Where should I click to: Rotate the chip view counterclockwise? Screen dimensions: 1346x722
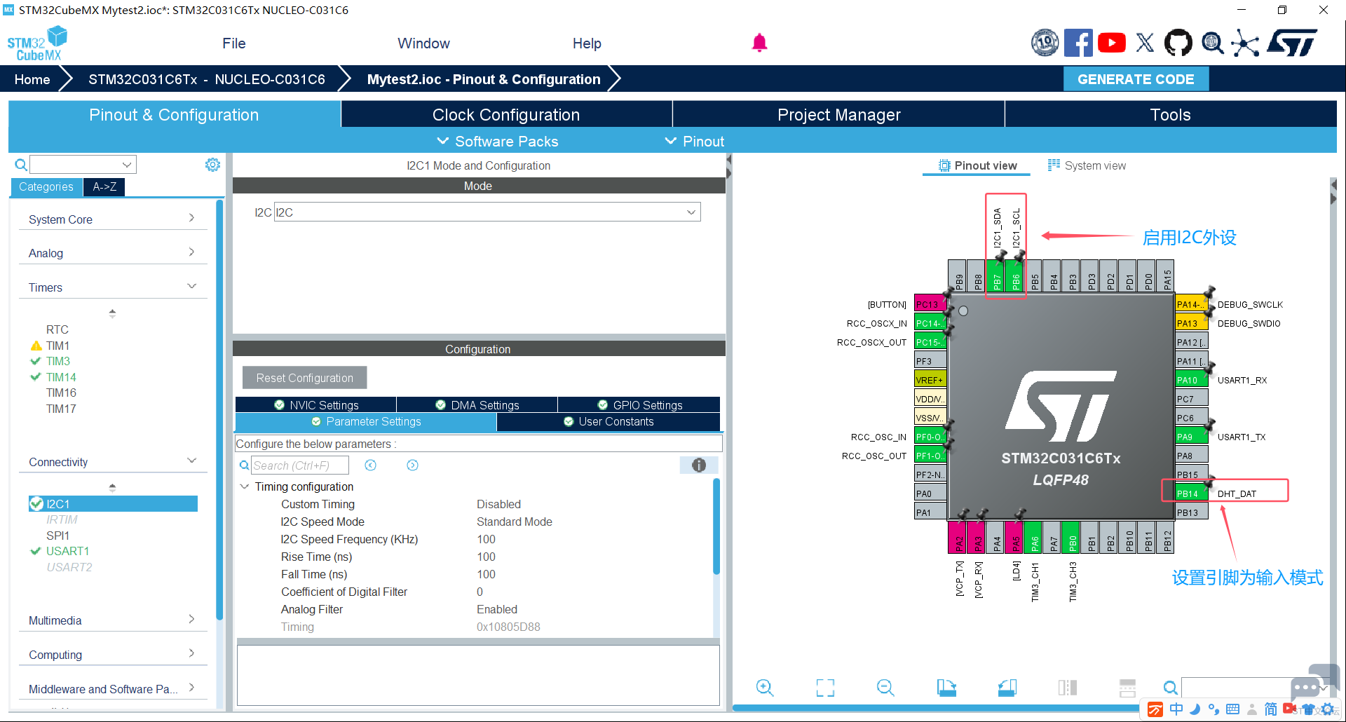click(x=1007, y=688)
